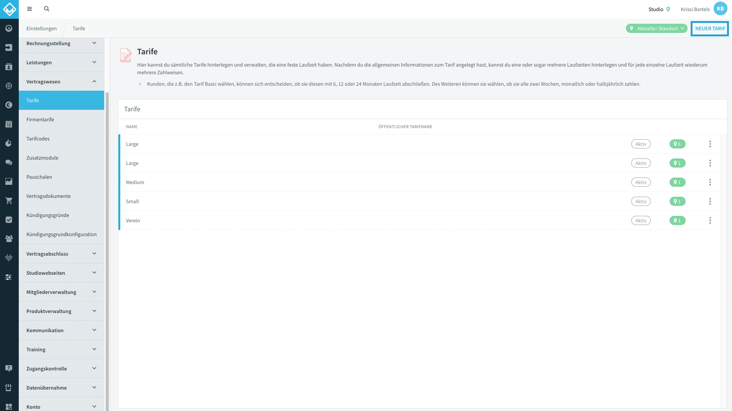Screen dimensions: 732x411
Task: Open three-dot menu for Medium tarif
Action: pyautogui.click(x=710, y=182)
